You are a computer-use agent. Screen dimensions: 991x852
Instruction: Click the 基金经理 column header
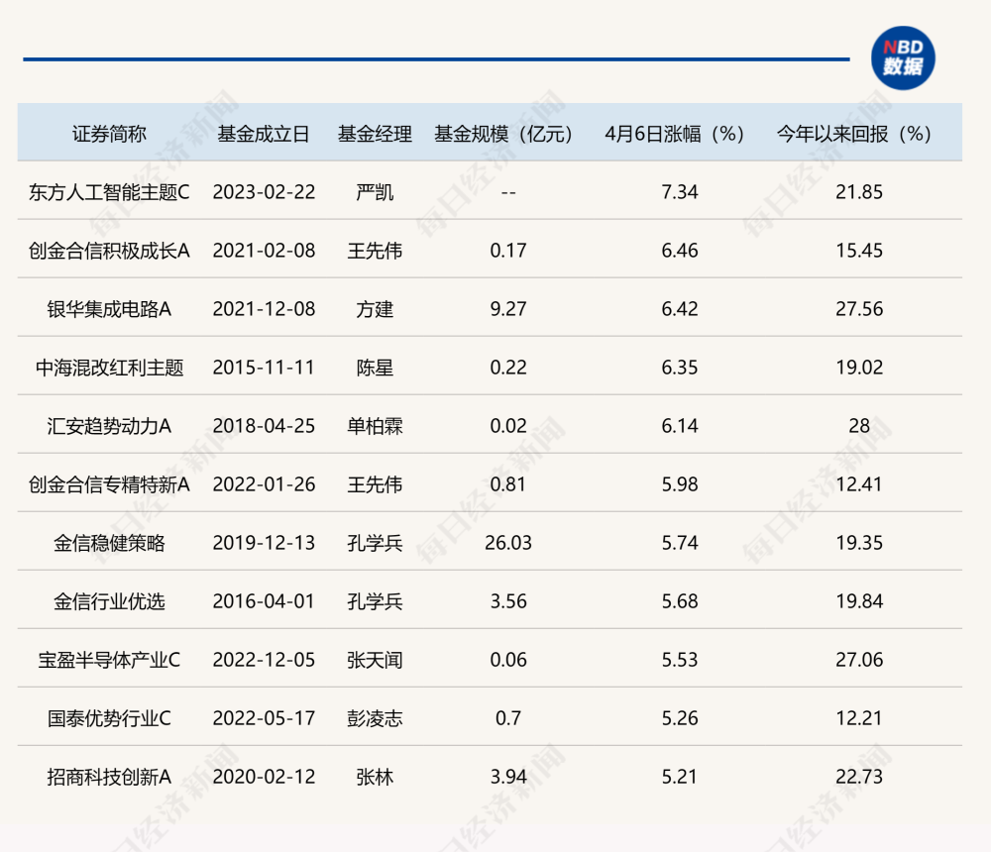375,134
